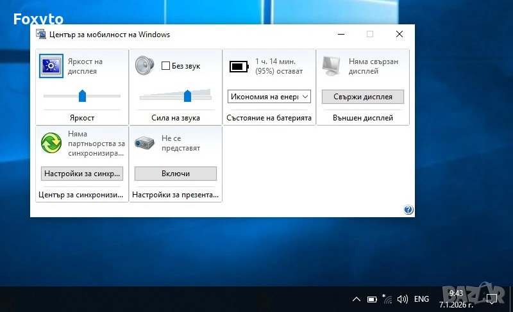The width and height of the screenshot is (513, 312).
Task: Click the display brightness monitor icon
Action: coord(51,66)
